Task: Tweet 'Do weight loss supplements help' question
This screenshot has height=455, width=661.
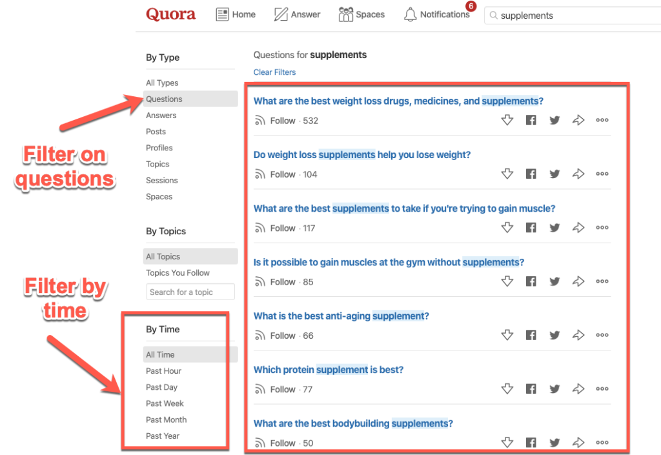Action: [x=554, y=174]
